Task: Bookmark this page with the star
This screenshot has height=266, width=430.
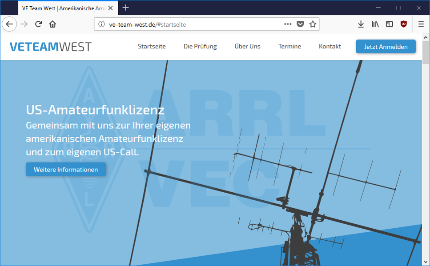Action: 313,24
